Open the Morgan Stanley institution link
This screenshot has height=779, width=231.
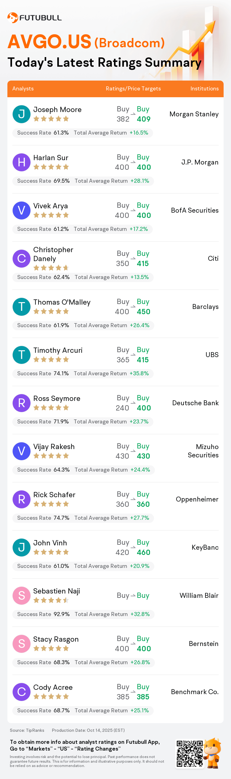pyautogui.click(x=194, y=114)
